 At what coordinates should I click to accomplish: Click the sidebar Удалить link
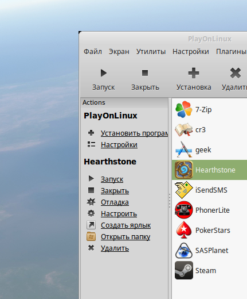[115, 248]
